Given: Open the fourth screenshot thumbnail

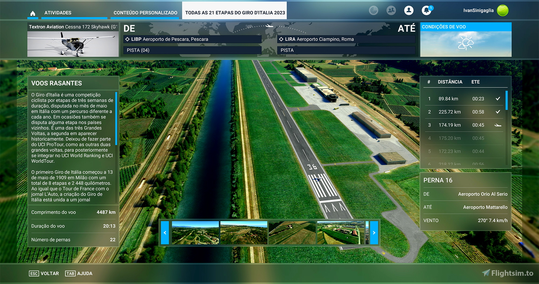Looking at the screenshot, I should [341, 233].
